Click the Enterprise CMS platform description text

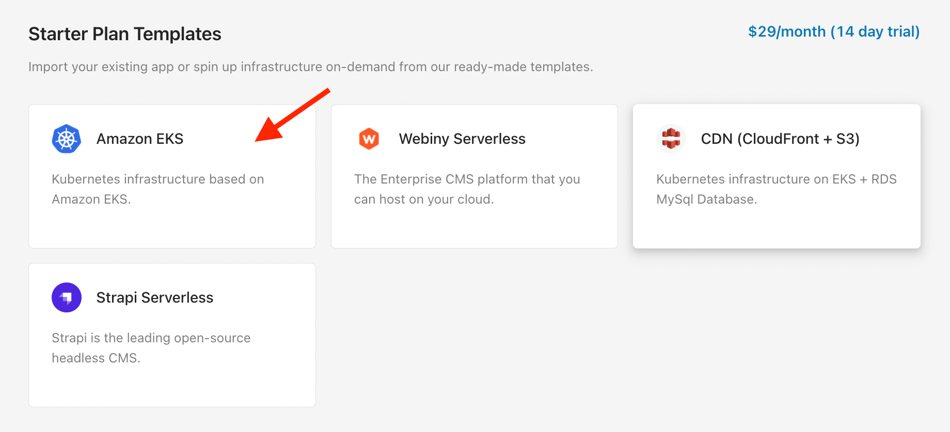coord(467,189)
